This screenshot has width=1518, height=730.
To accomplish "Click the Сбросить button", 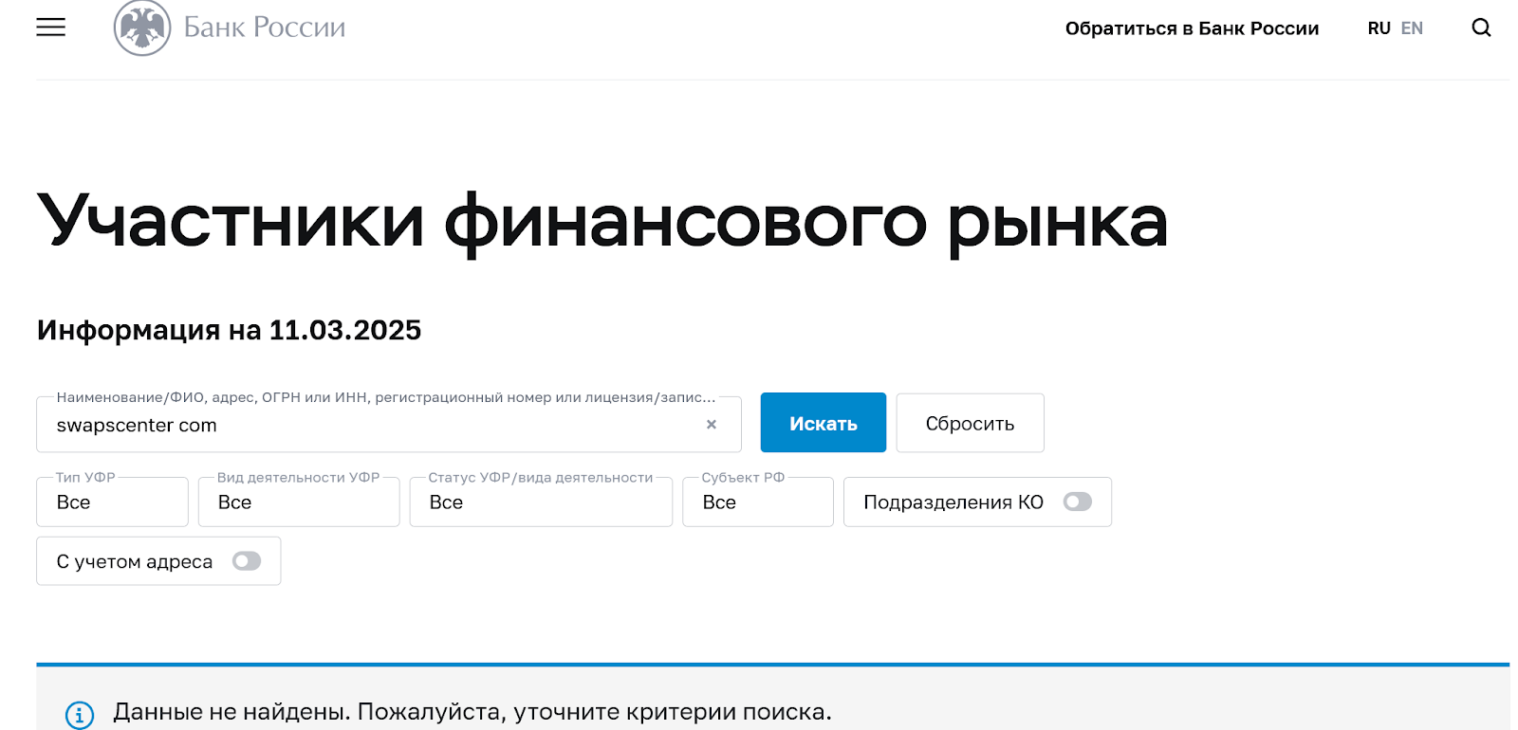I will point(970,423).
